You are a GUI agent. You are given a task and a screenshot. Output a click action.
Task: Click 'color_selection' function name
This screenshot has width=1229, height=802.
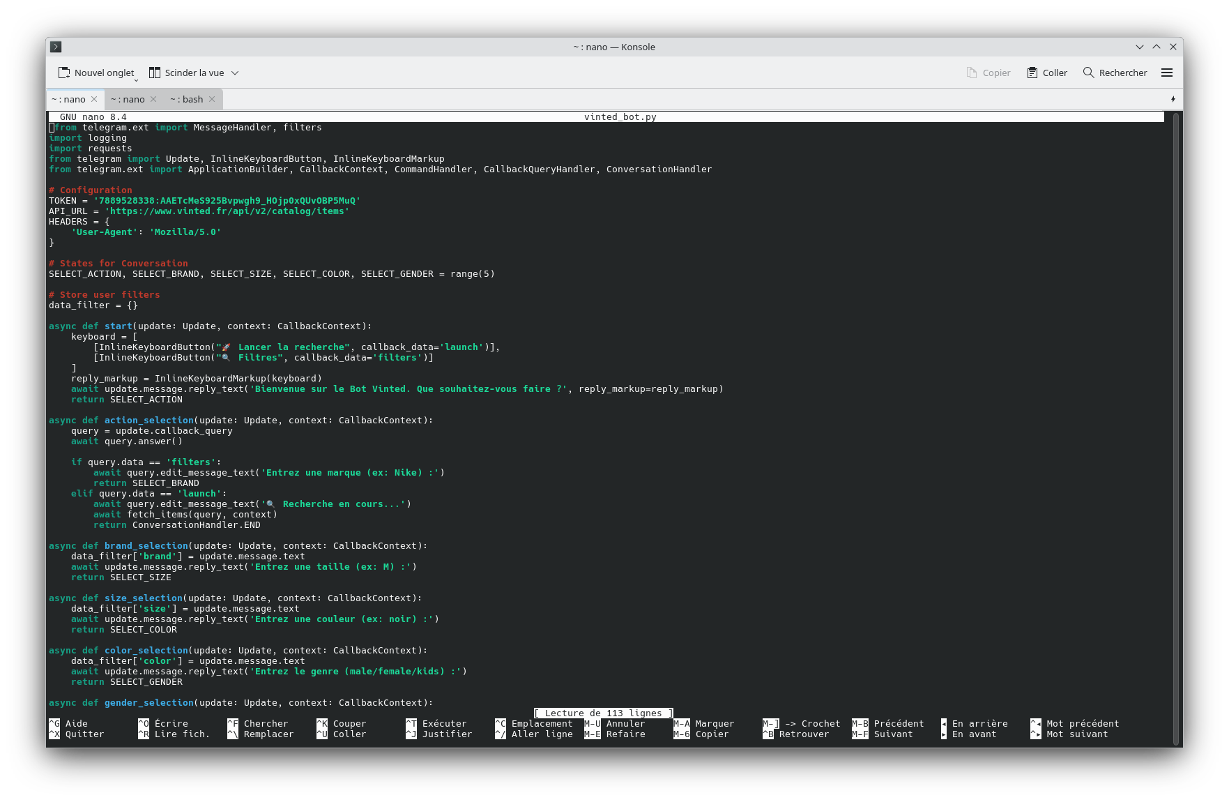point(146,651)
